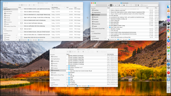This screenshot has height=96, width=171.
Task: Open Slack from the Dock
Action: pos(168,54)
